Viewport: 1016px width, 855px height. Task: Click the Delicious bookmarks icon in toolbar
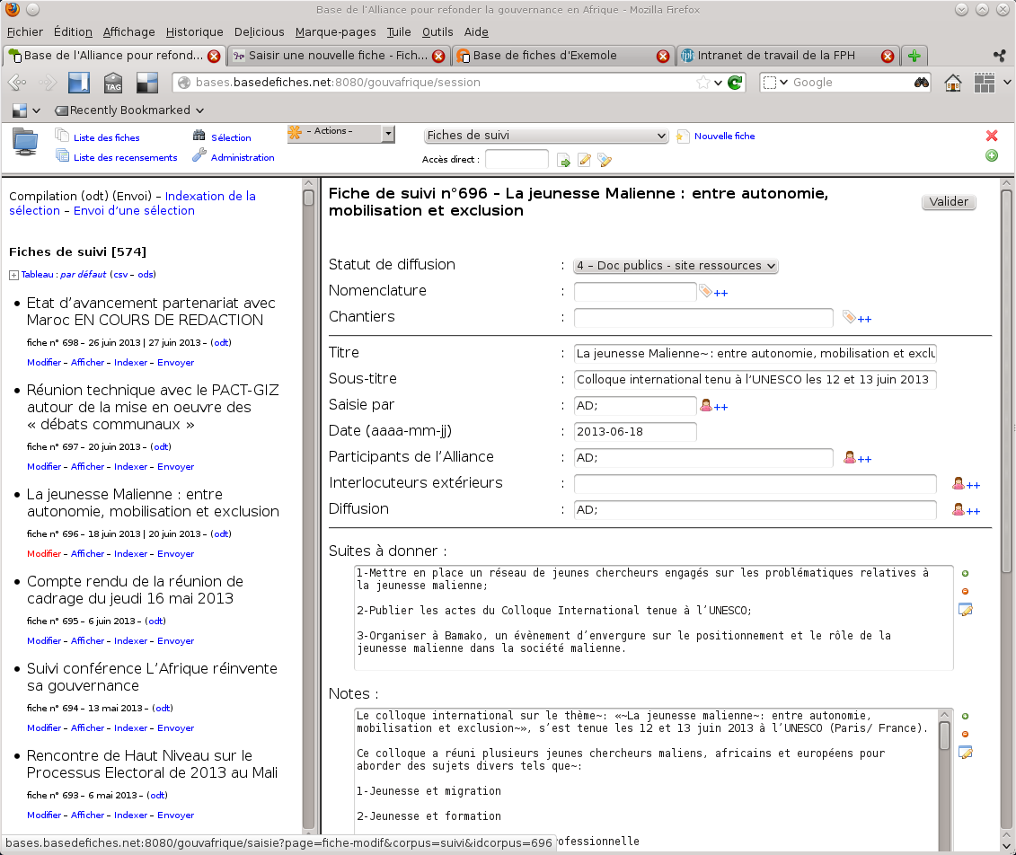(147, 83)
